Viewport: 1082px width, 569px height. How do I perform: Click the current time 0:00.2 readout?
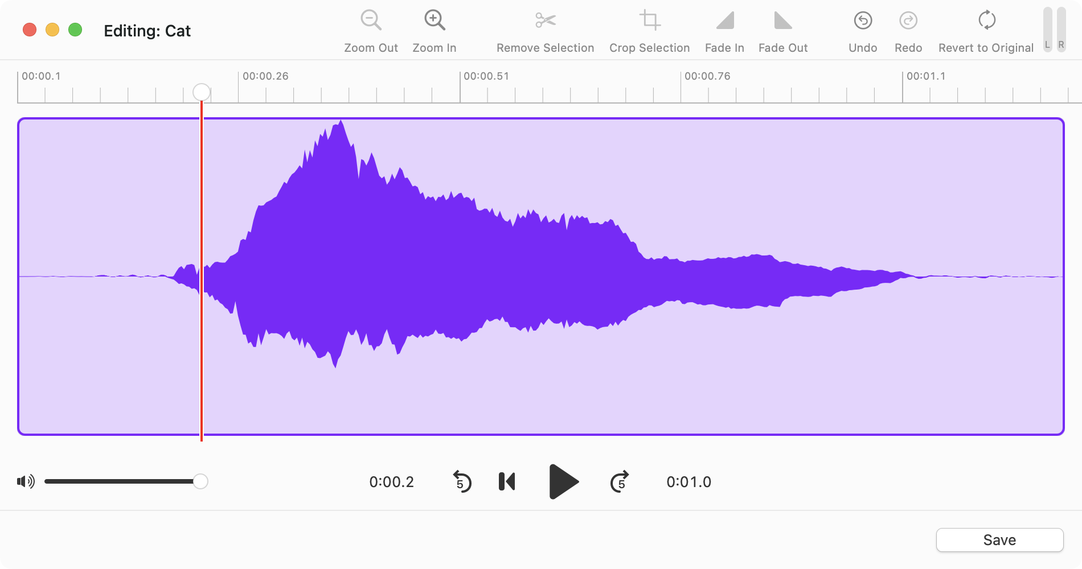tap(392, 482)
